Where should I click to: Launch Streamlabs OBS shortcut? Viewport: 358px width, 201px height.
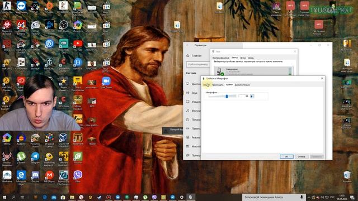63,46
